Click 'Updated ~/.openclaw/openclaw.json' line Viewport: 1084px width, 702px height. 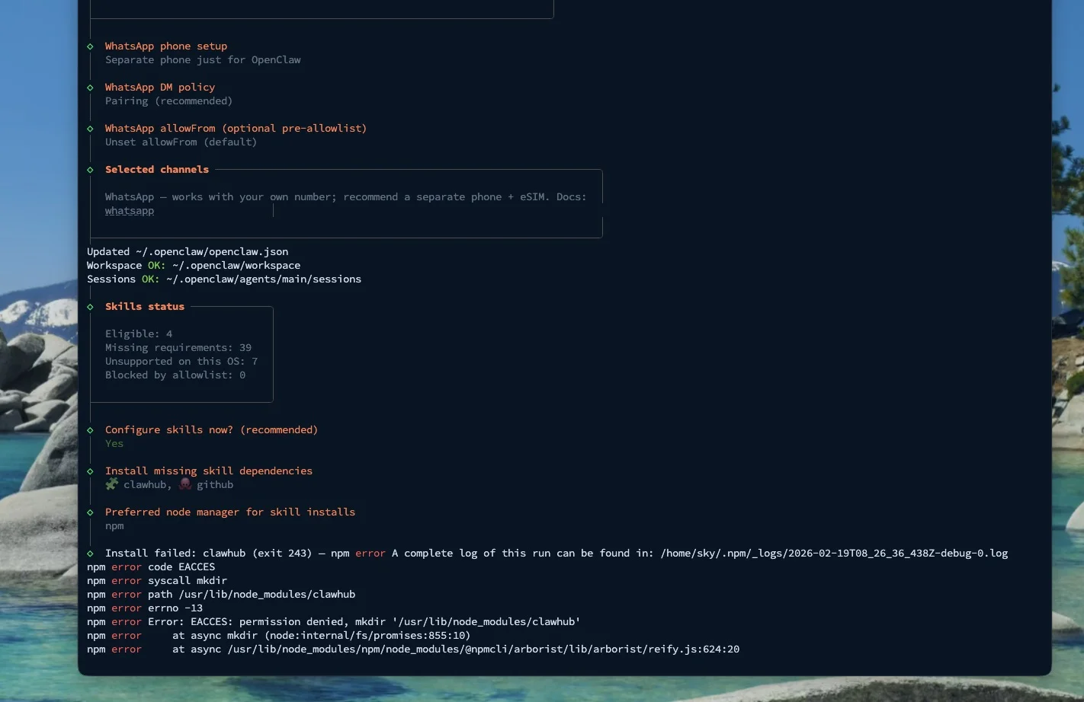tap(188, 252)
